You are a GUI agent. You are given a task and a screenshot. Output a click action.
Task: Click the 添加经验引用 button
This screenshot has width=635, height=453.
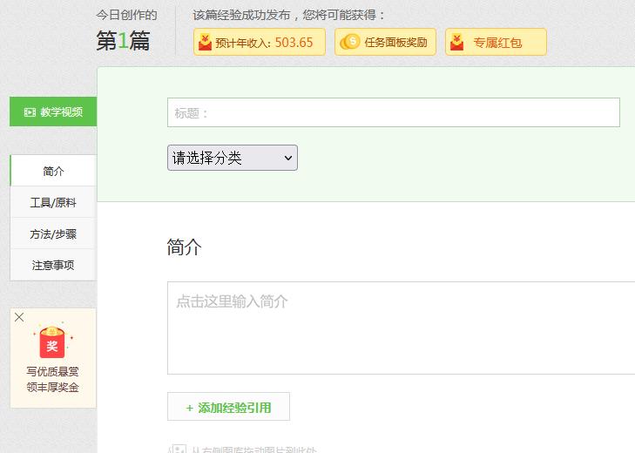tap(228, 407)
